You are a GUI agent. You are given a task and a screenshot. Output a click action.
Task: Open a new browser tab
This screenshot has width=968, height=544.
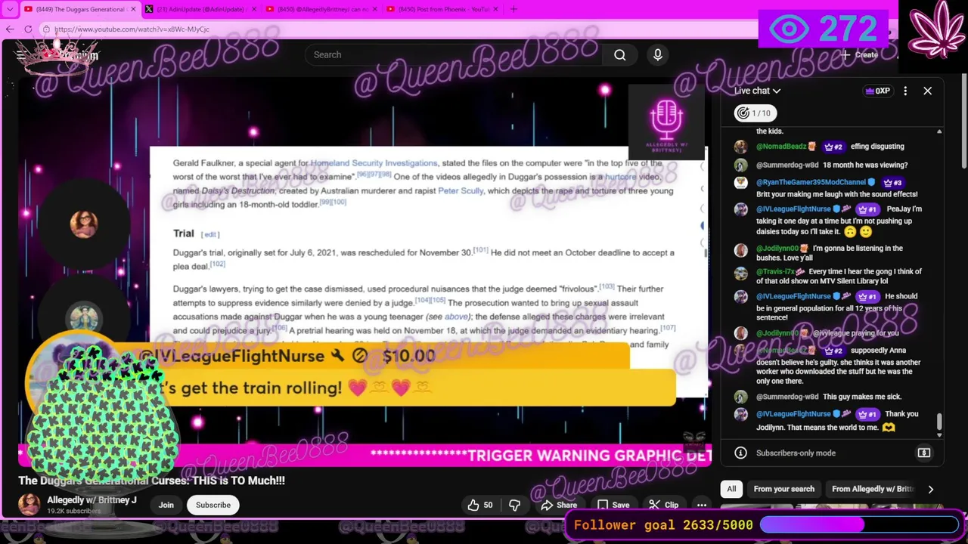coord(513,9)
